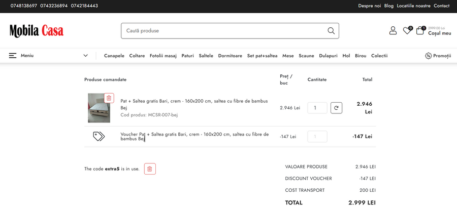Go to the Birou category
This screenshot has width=457, height=210.
click(x=361, y=56)
